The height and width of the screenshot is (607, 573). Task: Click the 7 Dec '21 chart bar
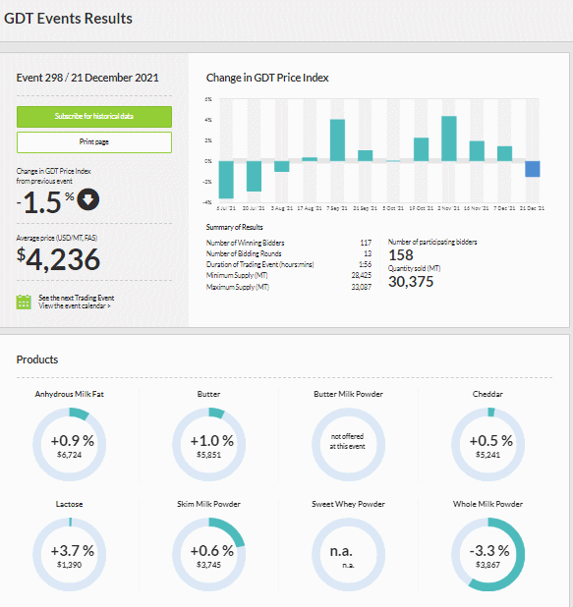505,153
